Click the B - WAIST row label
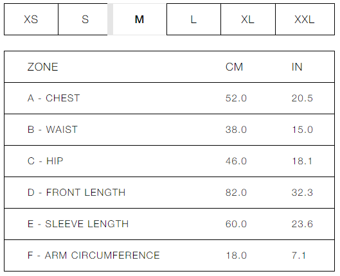Viewport: 340px width, 276px height. (53, 130)
